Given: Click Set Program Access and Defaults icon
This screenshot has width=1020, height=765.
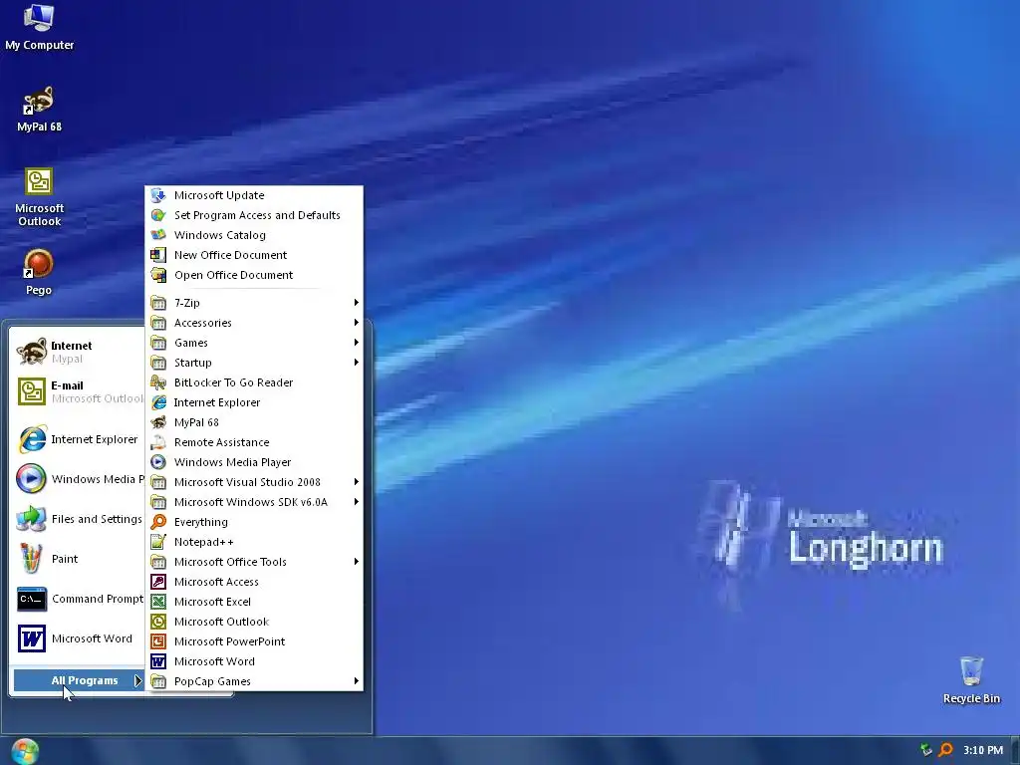Looking at the screenshot, I should (158, 215).
